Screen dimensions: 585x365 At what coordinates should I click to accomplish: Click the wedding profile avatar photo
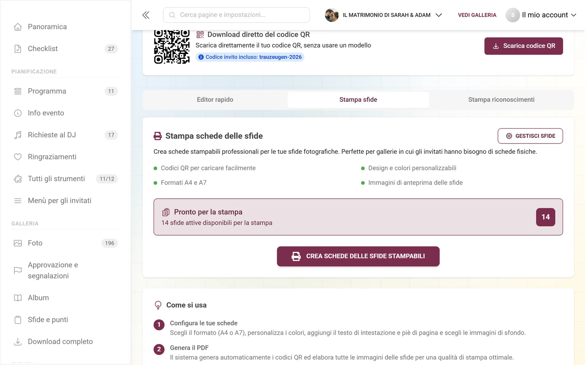tap(332, 15)
